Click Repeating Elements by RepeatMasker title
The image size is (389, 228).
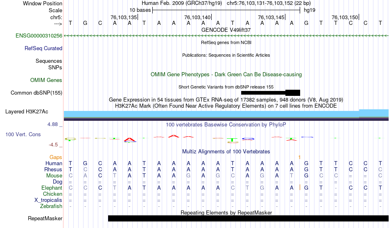(x=226, y=213)
